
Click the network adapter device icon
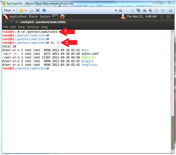click(138, 10)
